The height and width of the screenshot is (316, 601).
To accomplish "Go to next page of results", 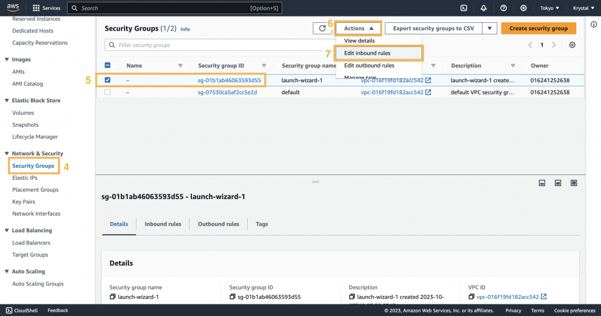I will point(554,45).
